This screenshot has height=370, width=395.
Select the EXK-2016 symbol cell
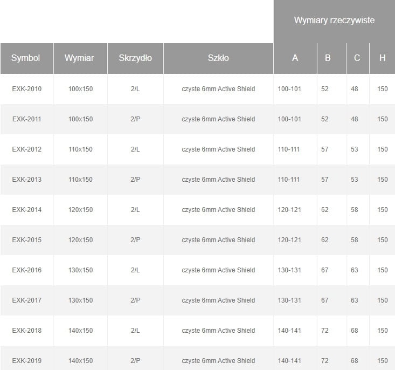(27, 270)
